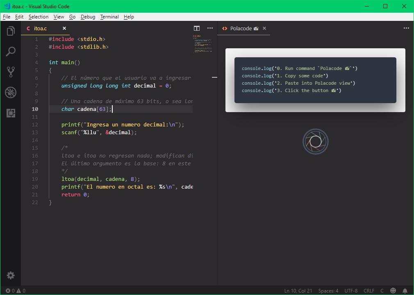
Task: Click line number 19 in gutter
Action: [x=35, y=179]
